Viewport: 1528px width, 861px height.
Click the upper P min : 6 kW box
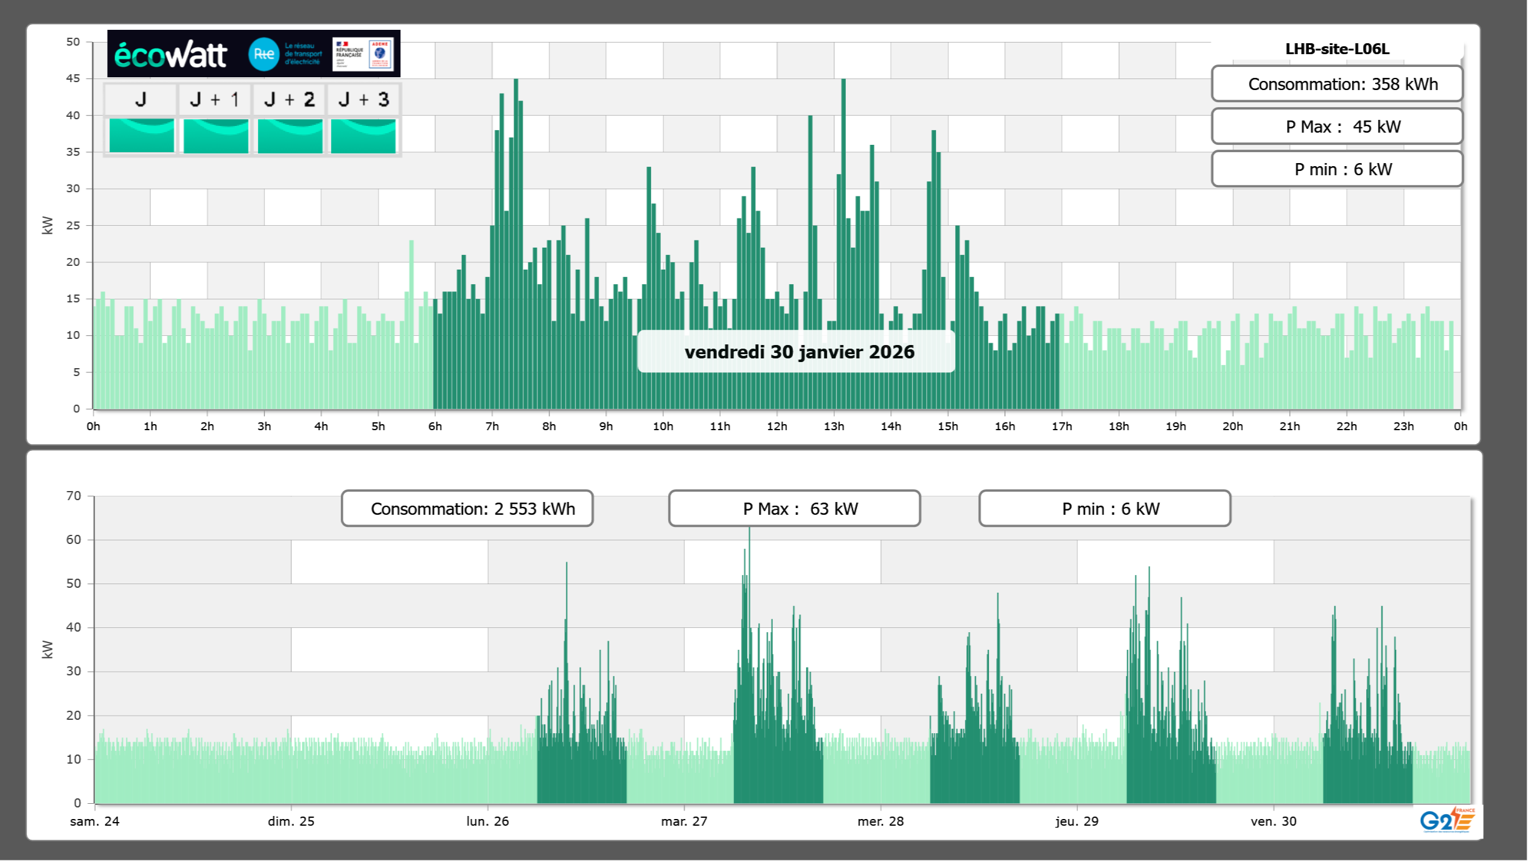click(1336, 169)
